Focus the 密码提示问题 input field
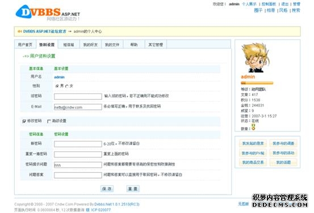The height and width of the screenshot is (213, 314). [x=78, y=165]
